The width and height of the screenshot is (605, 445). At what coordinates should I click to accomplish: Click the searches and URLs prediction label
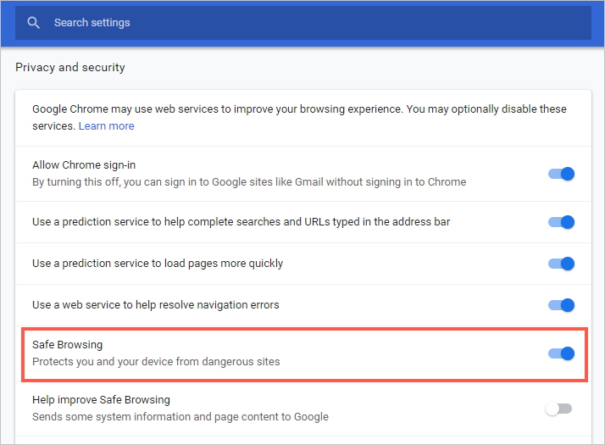tap(241, 222)
